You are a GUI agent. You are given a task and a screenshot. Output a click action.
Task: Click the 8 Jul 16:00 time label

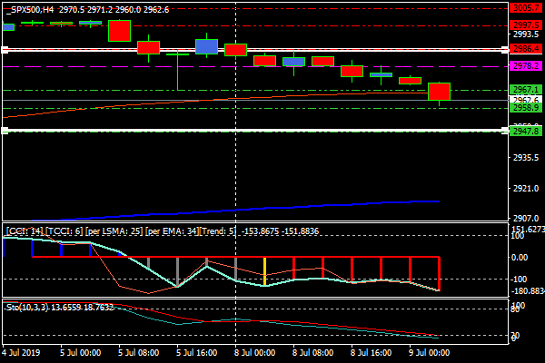372,353
